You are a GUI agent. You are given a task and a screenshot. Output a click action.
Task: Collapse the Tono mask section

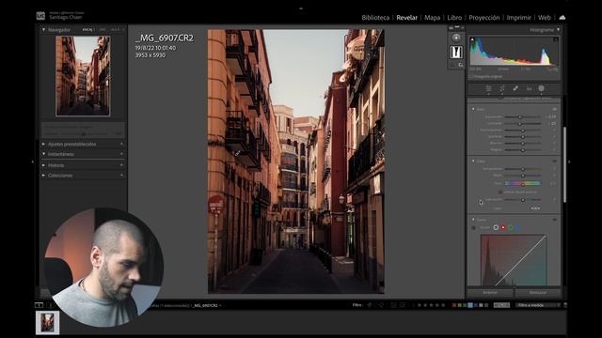(x=473, y=109)
